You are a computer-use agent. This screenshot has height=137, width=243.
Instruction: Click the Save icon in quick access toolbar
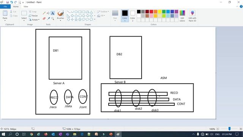tap(7, 2)
